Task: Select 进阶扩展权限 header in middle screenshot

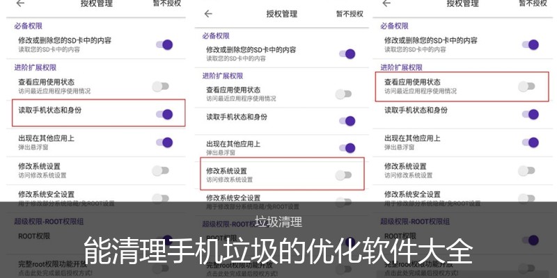Action: click(x=223, y=76)
